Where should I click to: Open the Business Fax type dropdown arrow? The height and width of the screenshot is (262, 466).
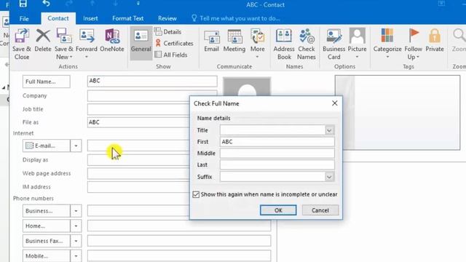coord(76,241)
